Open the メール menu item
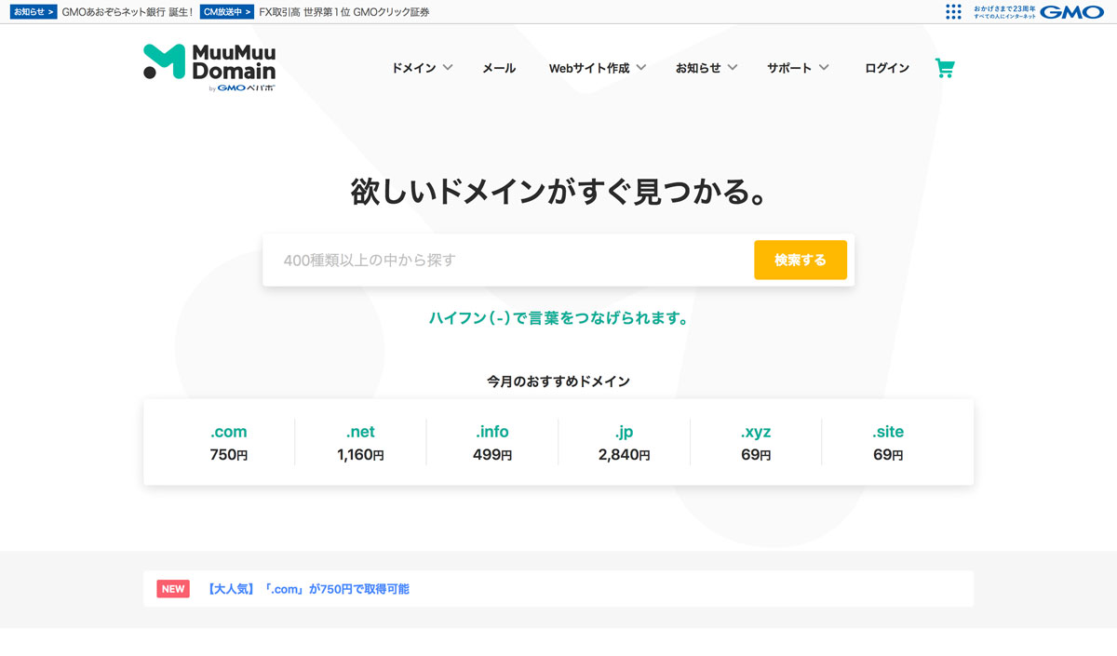 (499, 68)
